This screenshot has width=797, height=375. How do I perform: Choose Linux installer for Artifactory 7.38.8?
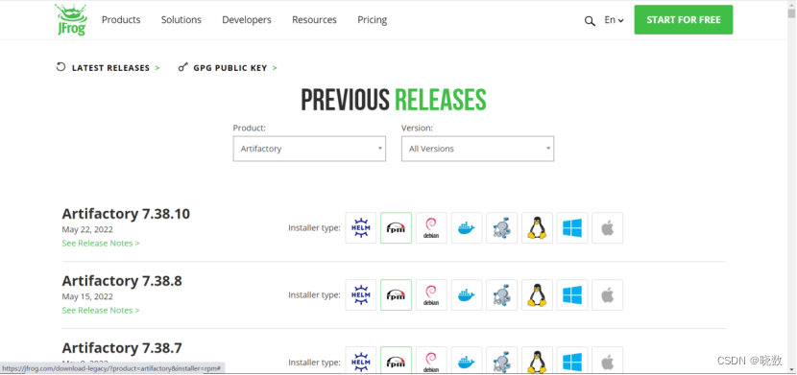coord(538,294)
